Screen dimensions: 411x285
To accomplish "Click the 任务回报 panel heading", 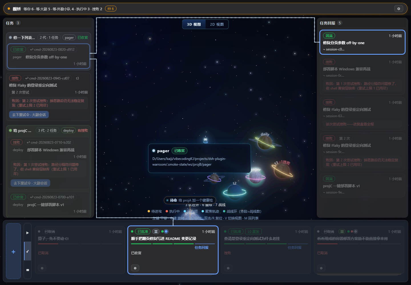I will (x=328, y=23).
